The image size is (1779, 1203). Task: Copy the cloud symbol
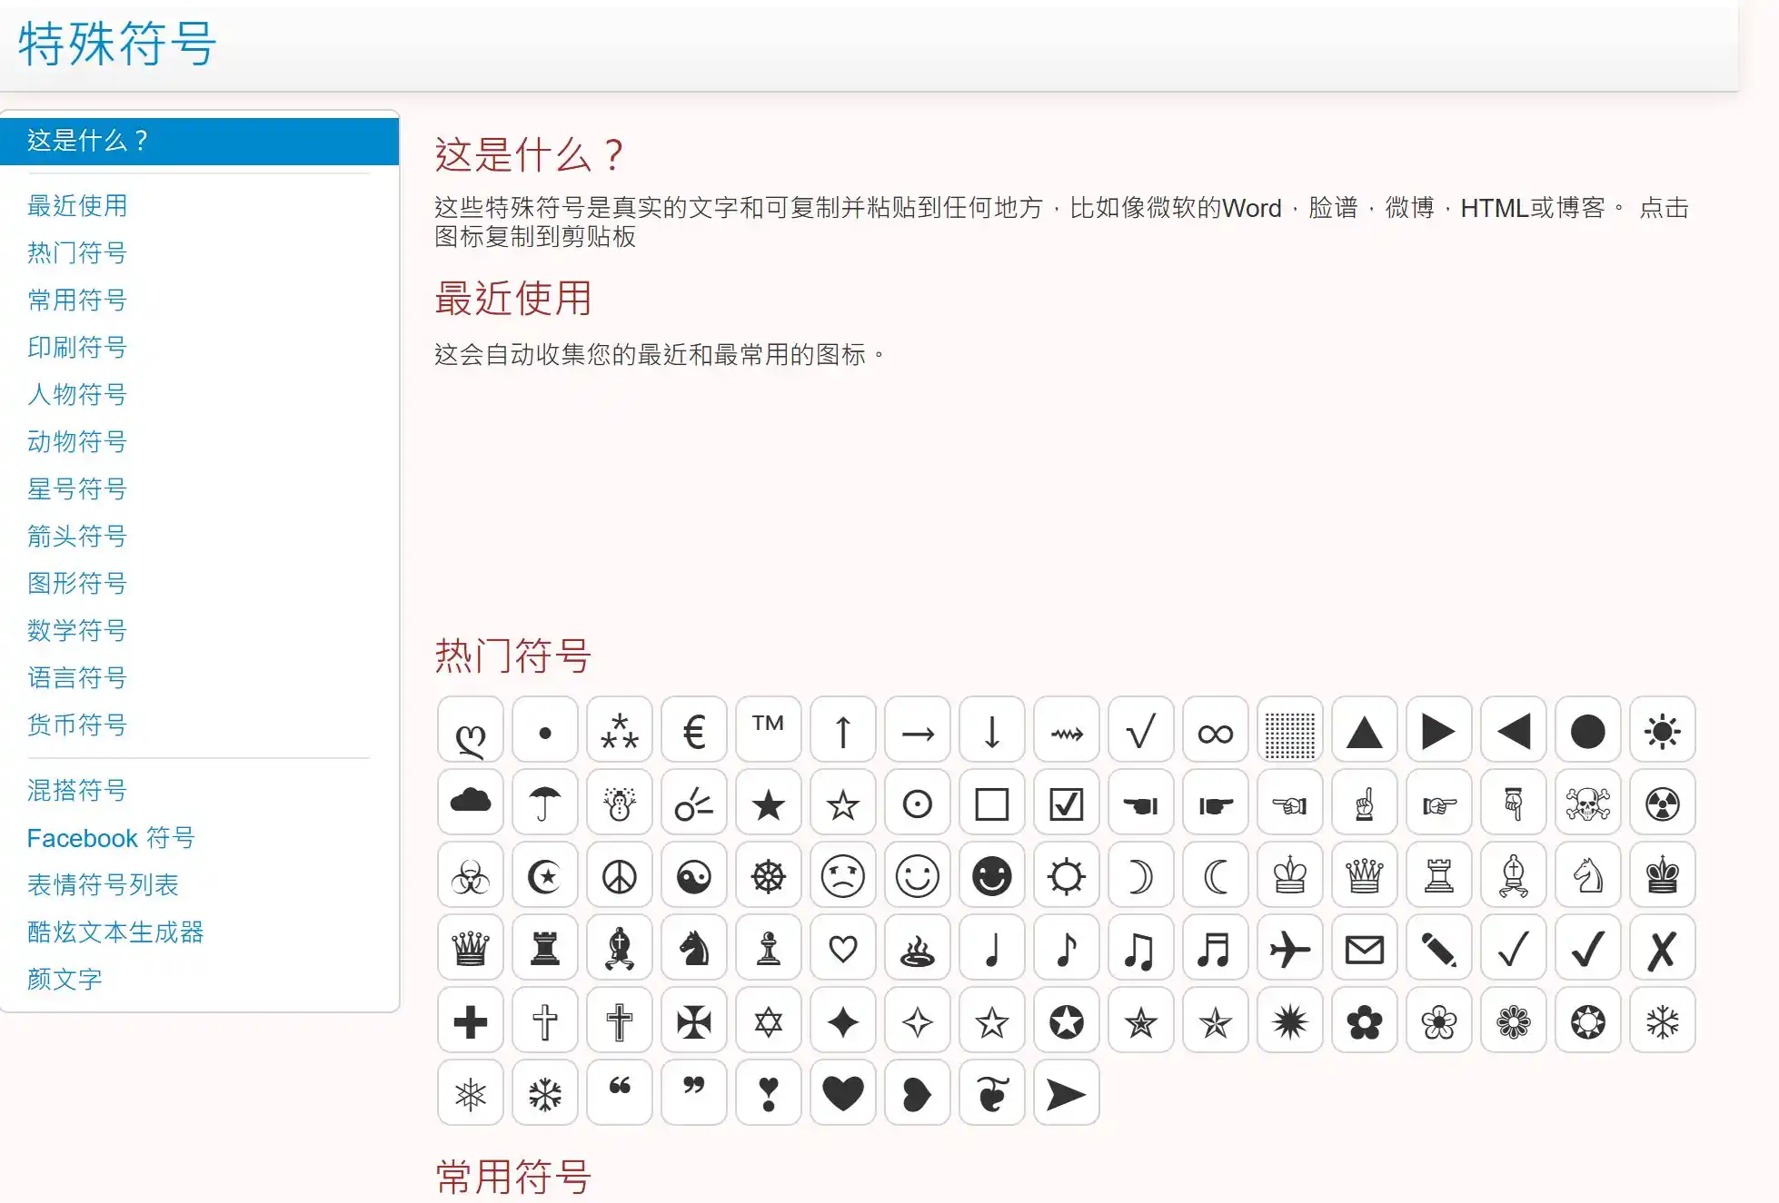pos(471,803)
